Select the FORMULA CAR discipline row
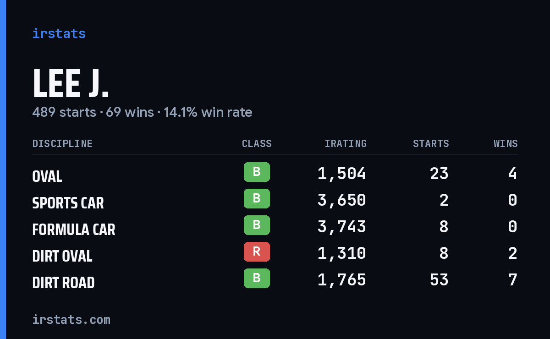The width and height of the screenshot is (550, 339). coord(275,227)
